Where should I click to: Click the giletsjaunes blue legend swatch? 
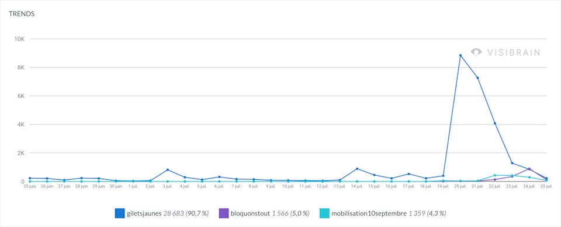[119, 213]
